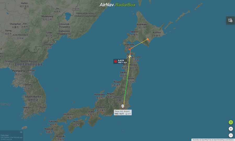Open the OpenMapTiles attribution link

click(x=206, y=140)
